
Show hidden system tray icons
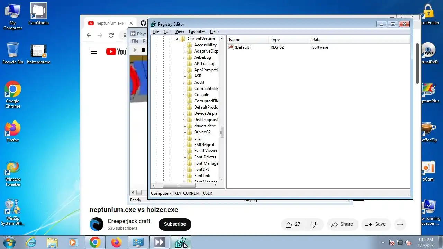[x=383, y=242]
